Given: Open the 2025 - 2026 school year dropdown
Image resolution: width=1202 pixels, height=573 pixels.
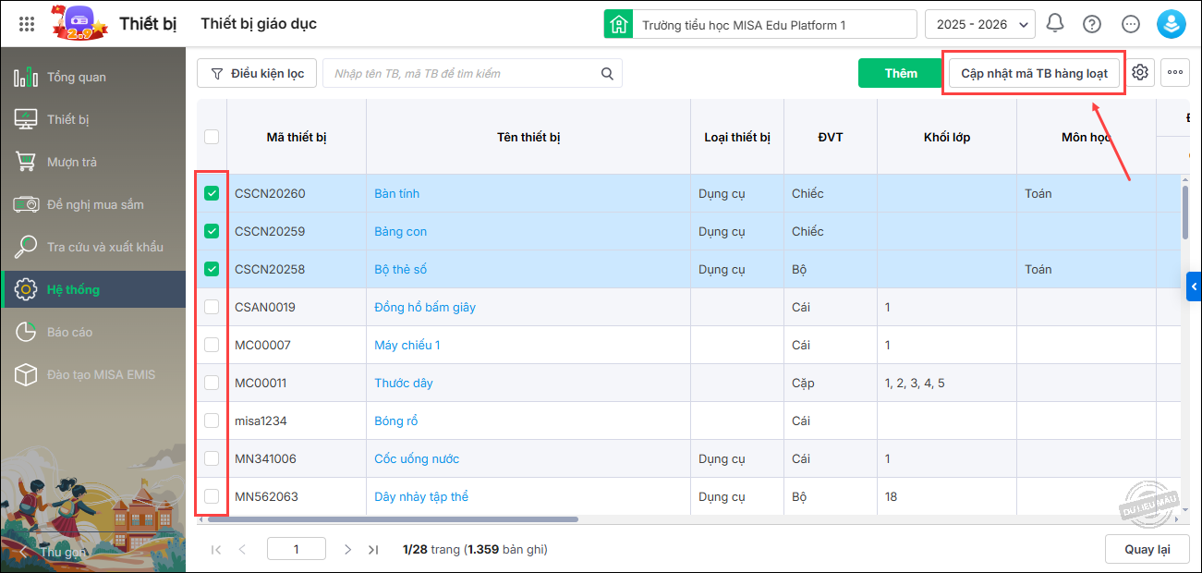Looking at the screenshot, I should [x=979, y=25].
